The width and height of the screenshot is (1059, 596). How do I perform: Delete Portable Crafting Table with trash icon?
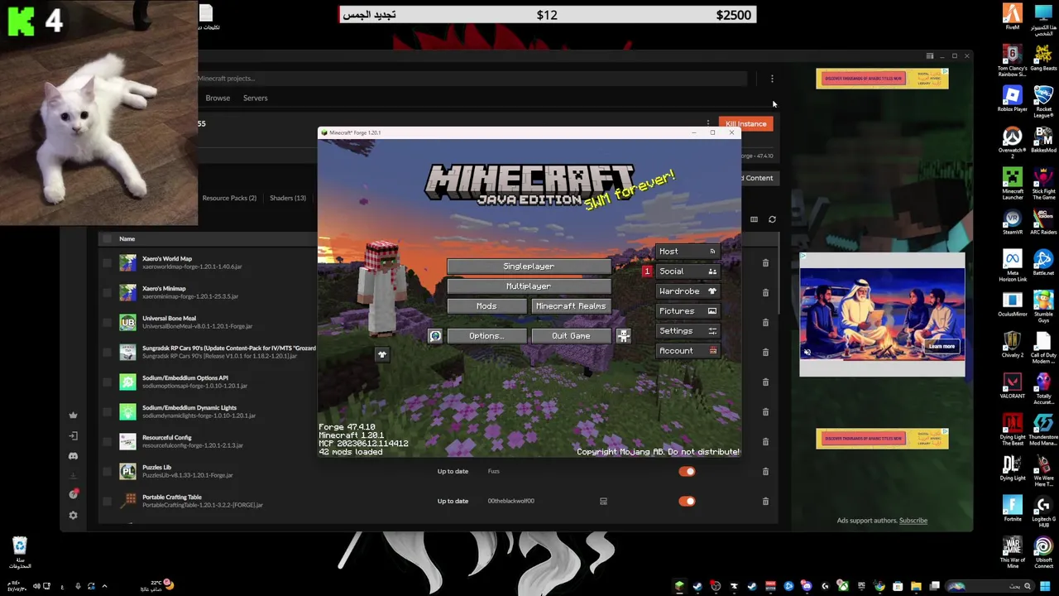765,502
